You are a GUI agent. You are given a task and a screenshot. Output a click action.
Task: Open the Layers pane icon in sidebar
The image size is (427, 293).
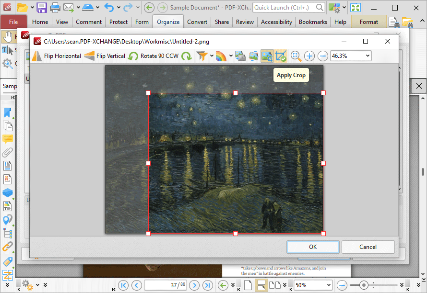(7, 193)
